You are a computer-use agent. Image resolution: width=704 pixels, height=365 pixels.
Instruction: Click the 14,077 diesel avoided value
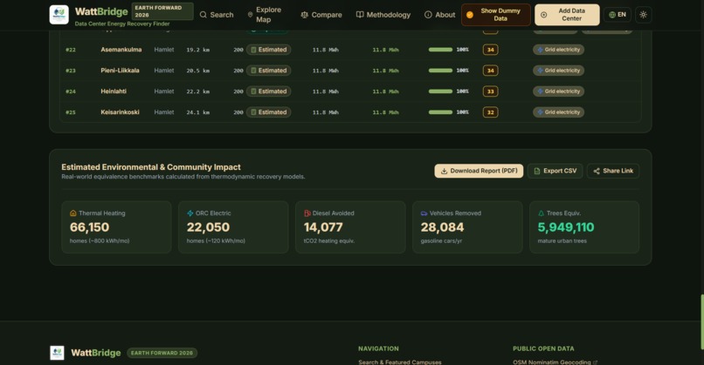[x=323, y=227]
